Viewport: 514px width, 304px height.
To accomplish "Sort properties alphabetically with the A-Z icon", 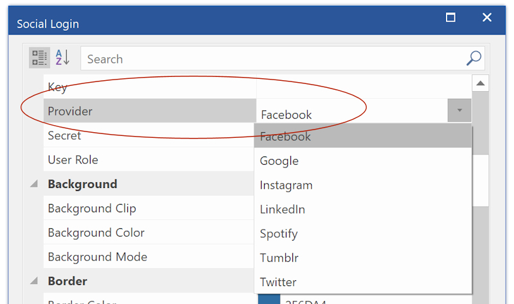I will [62, 58].
